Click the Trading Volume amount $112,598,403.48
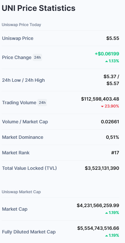This screenshot has height=243, width=125. pos(100,99)
